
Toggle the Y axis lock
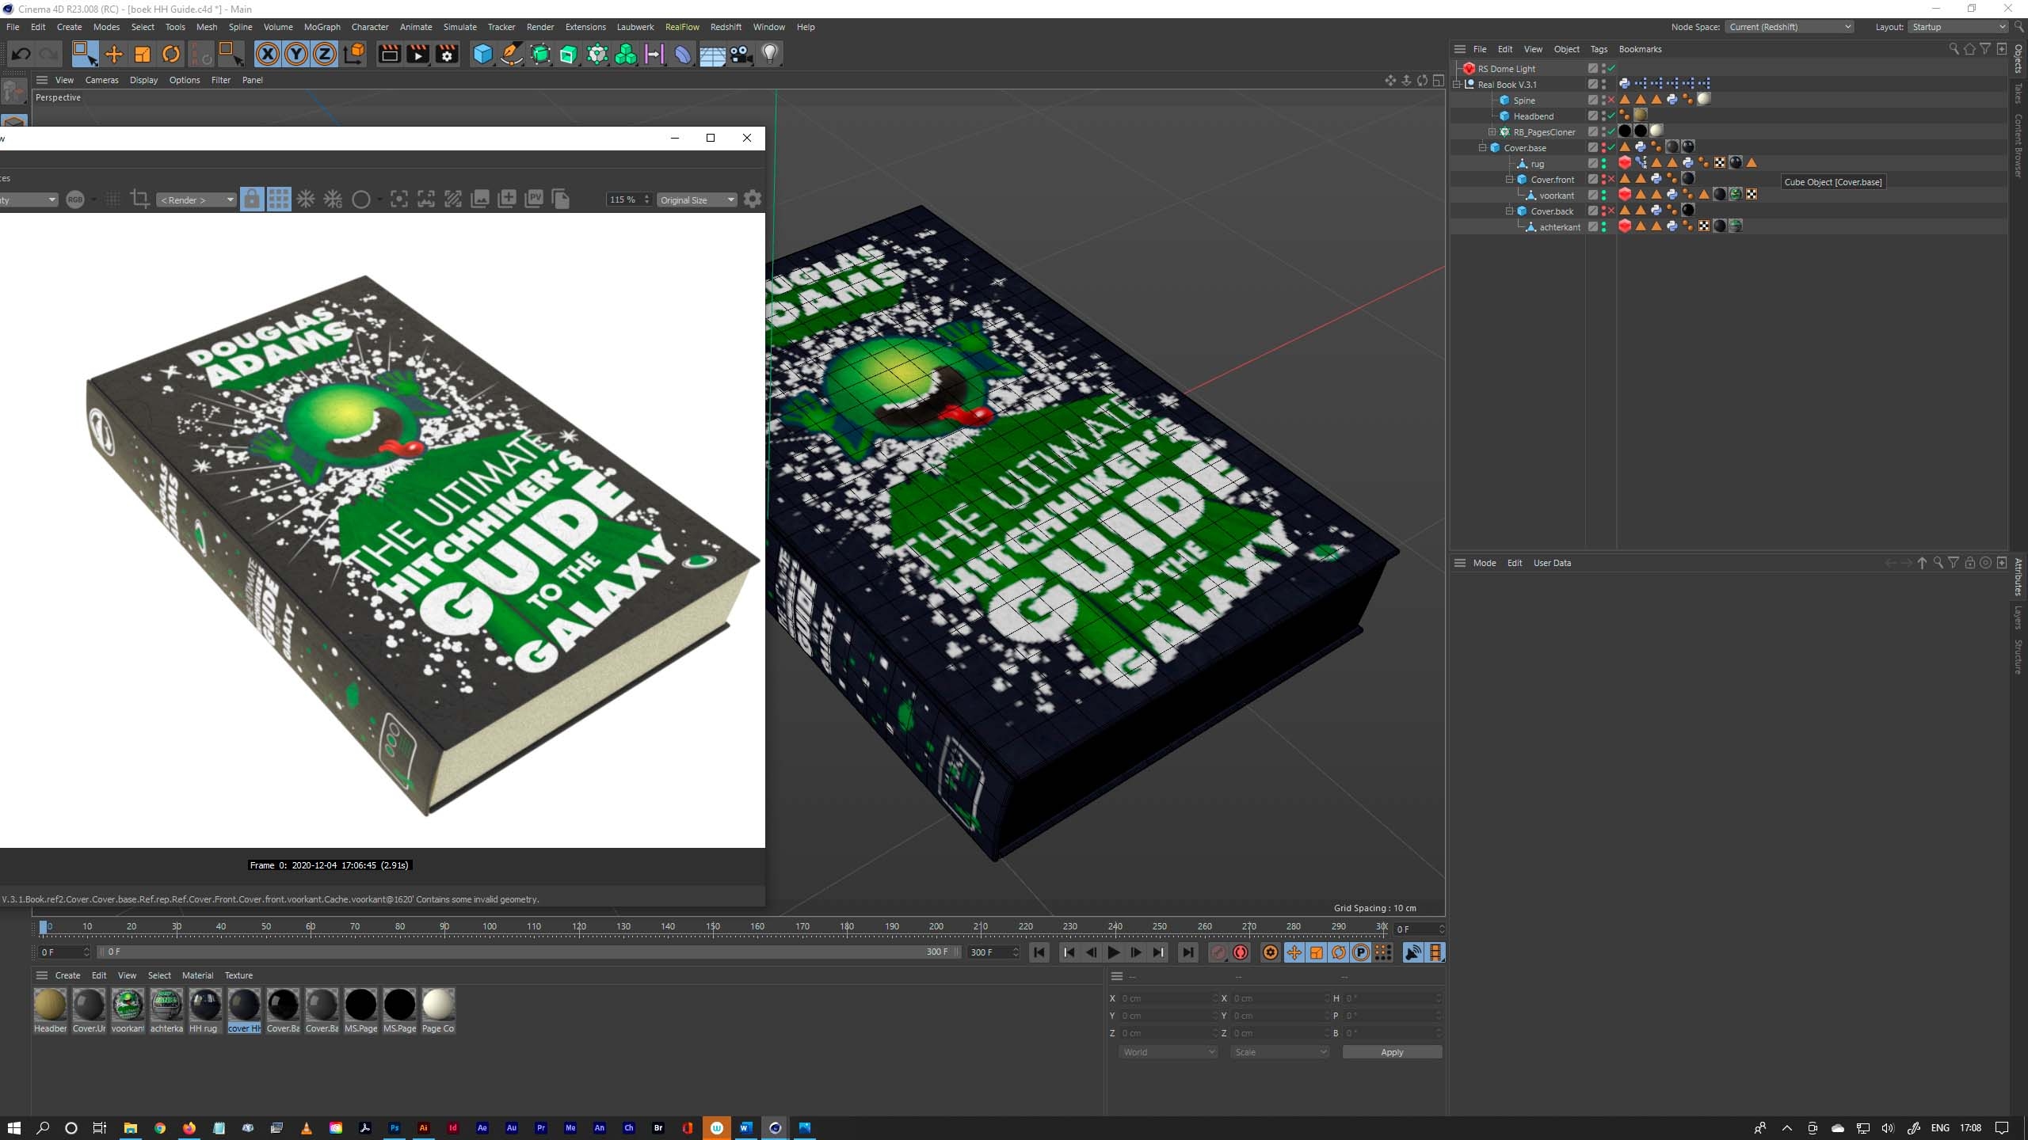coord(296,54)
